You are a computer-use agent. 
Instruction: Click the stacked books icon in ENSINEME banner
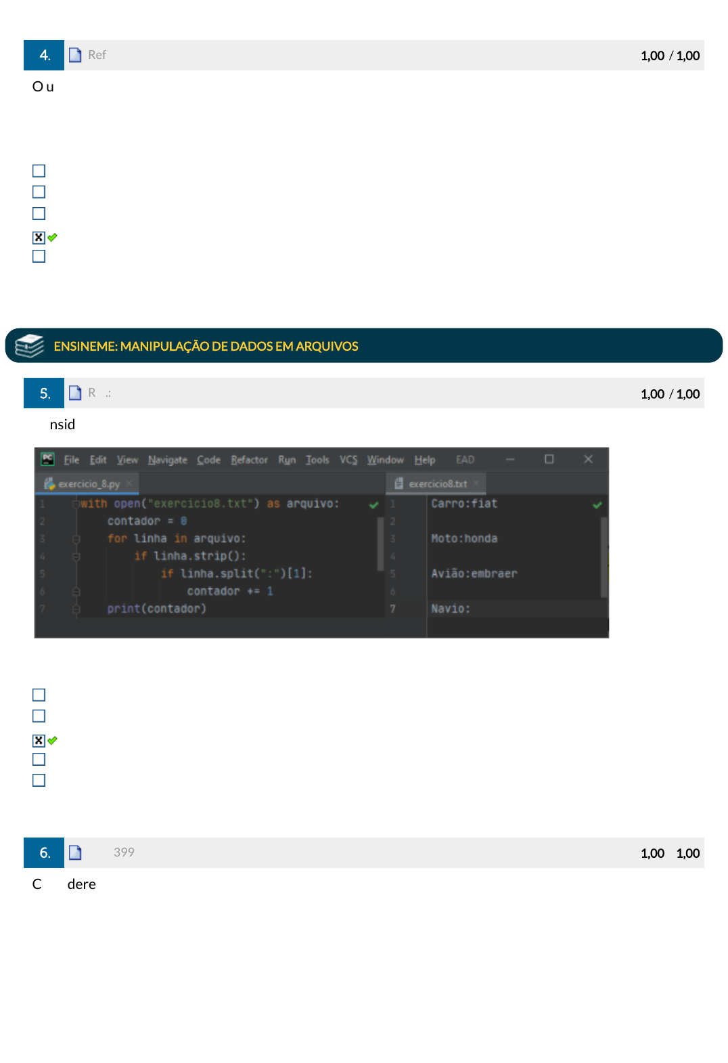click(x=29, y=346)
